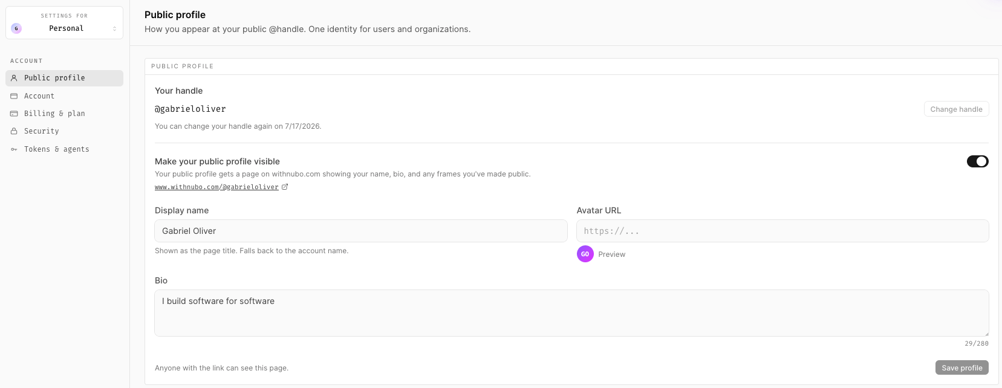Click the Public profile page title heading
Viewport: 1002px width, 388px height.
pyautogui.click(x=175, y=15)
